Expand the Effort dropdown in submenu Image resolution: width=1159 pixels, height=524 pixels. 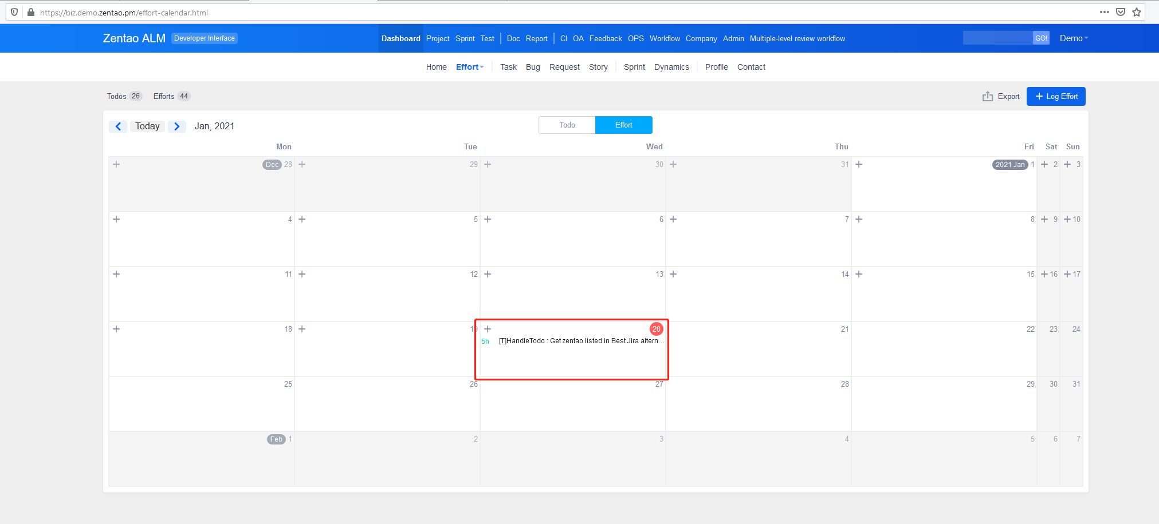pos(470,67)
